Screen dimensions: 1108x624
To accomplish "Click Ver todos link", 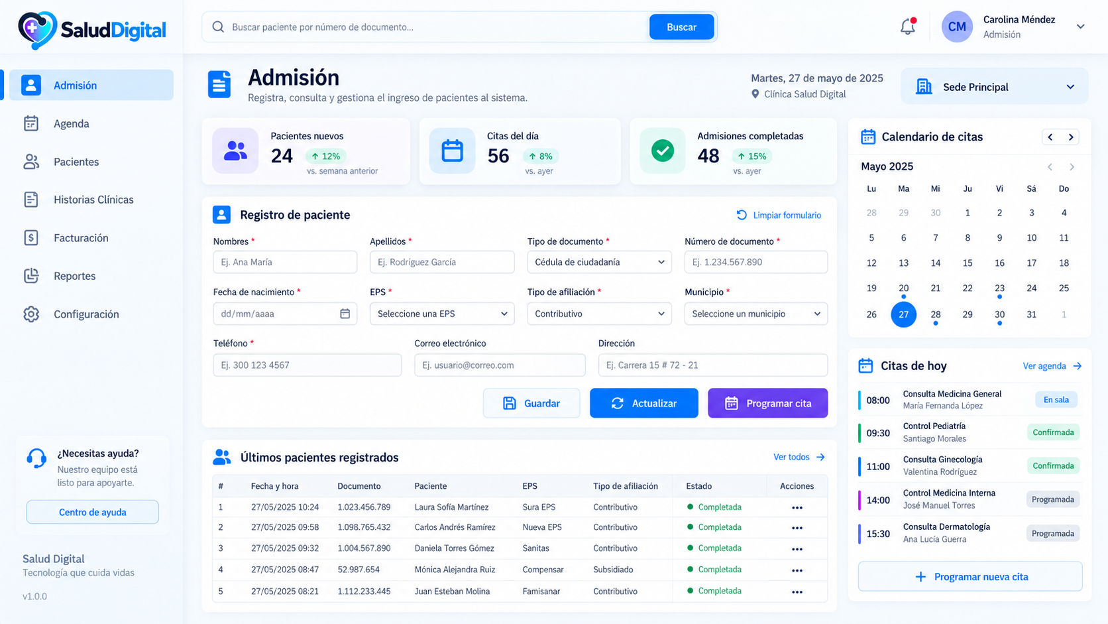I will [799, 457].
